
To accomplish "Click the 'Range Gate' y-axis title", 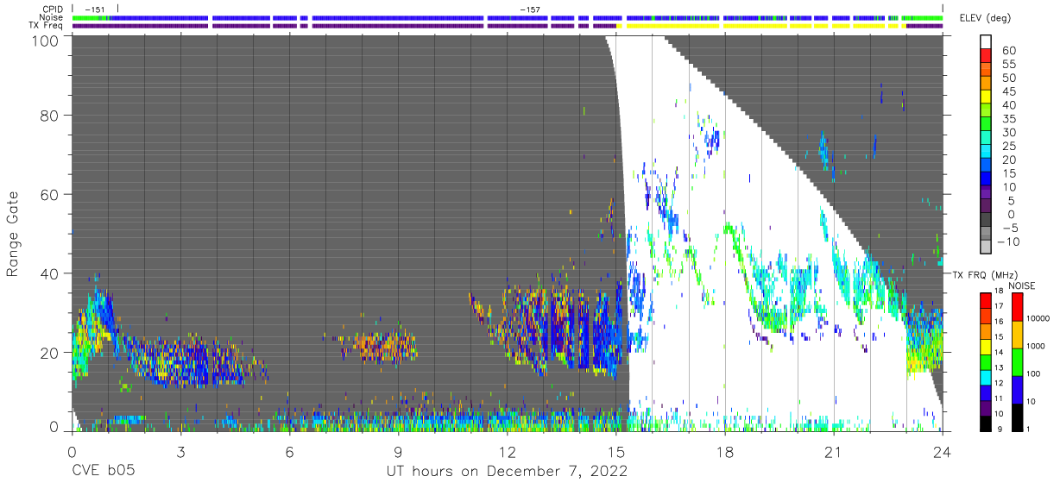I will tap(12, 234).
